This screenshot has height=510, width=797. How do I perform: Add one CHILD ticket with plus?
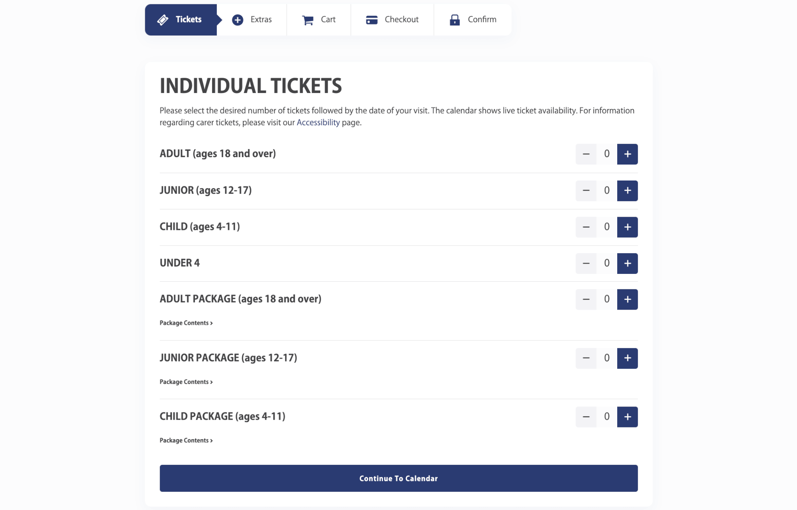pyautogui.click(x=627, y=227)
